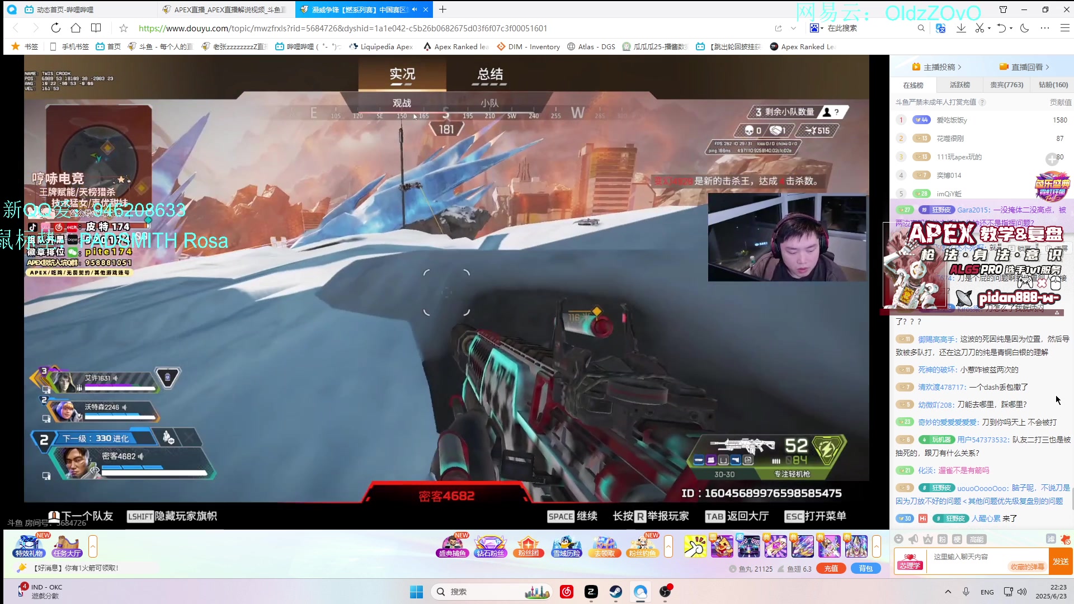Screen dimensions: 1074x604
Task: Expand the gift list arrow at far right
Action: [x=876, y=546]
